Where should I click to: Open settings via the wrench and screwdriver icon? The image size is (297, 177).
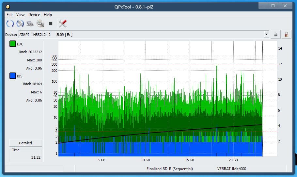pos(62,24)
